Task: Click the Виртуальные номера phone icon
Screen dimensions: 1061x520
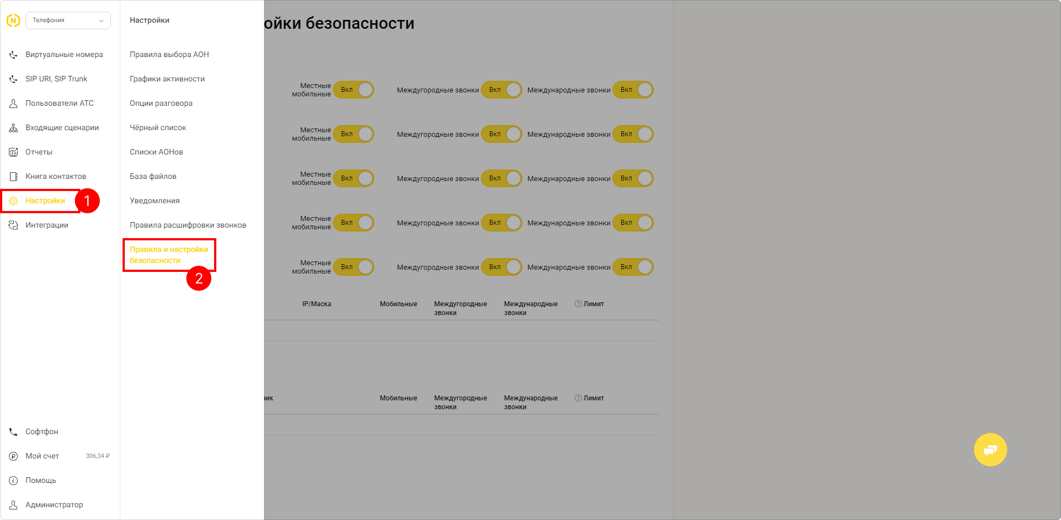Action: [x=13, y=54]
